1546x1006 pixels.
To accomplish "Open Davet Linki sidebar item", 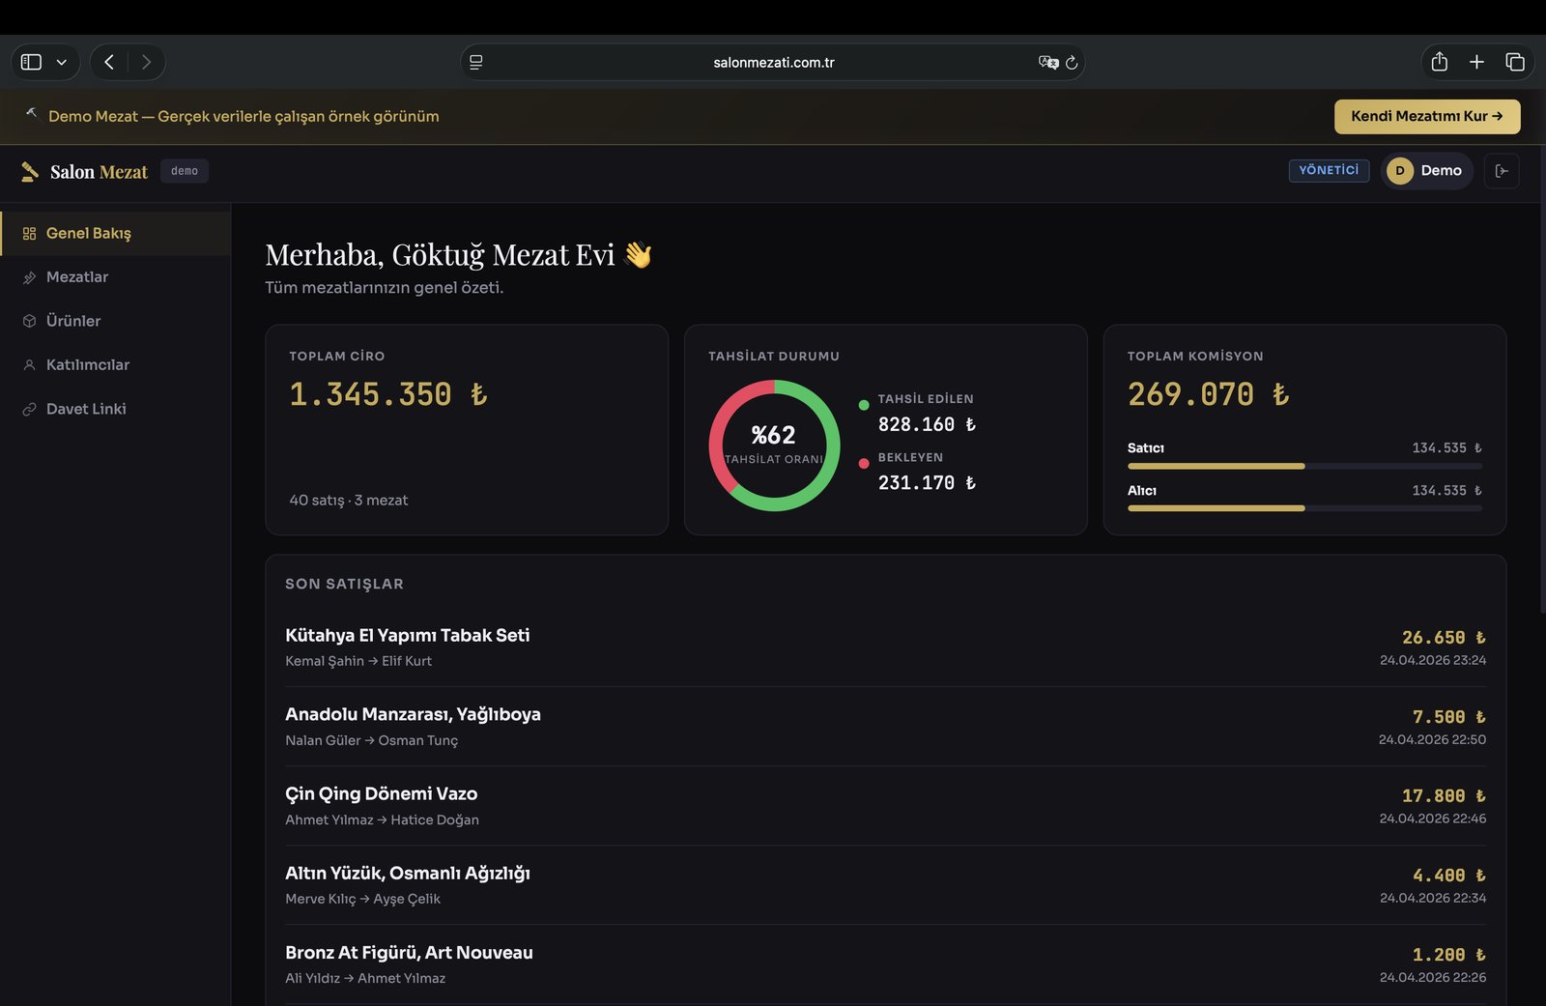I will [x=115, y=409].
